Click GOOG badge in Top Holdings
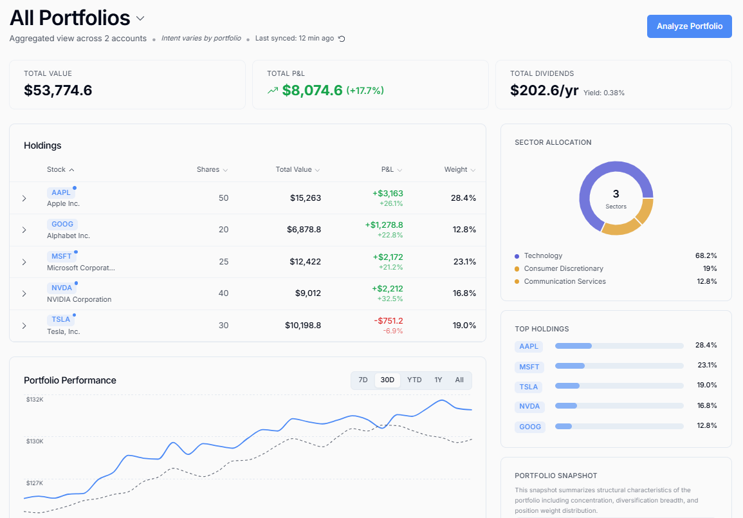 click(530, 427)
